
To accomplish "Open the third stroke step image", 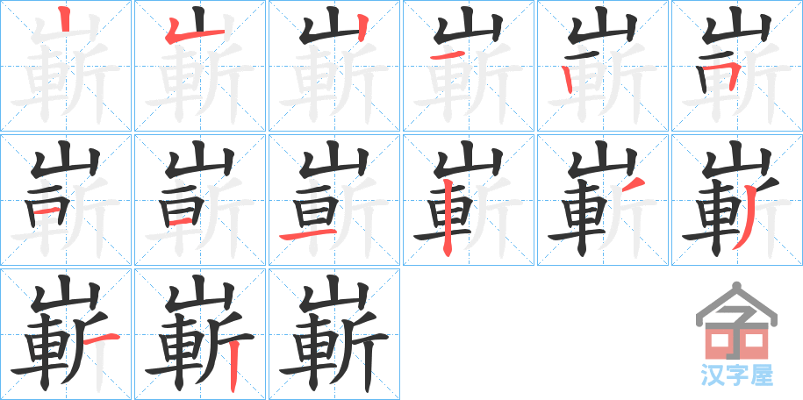I will (334, 66).
